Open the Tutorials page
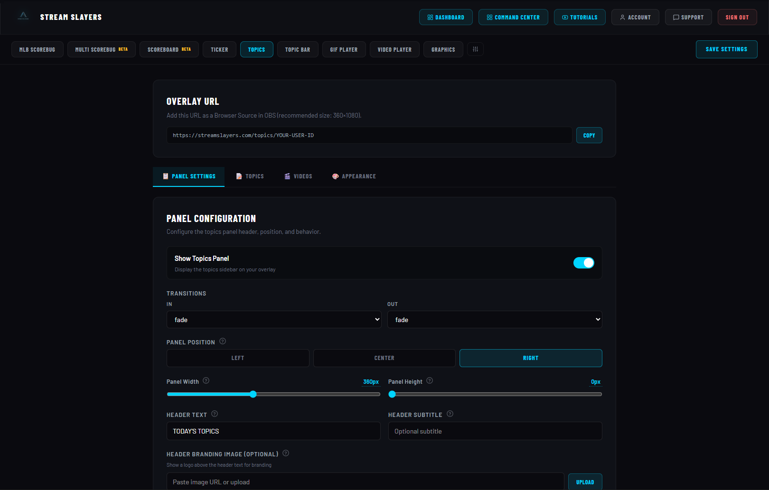Viewport: 769px width, 490px height. point(580,17)
